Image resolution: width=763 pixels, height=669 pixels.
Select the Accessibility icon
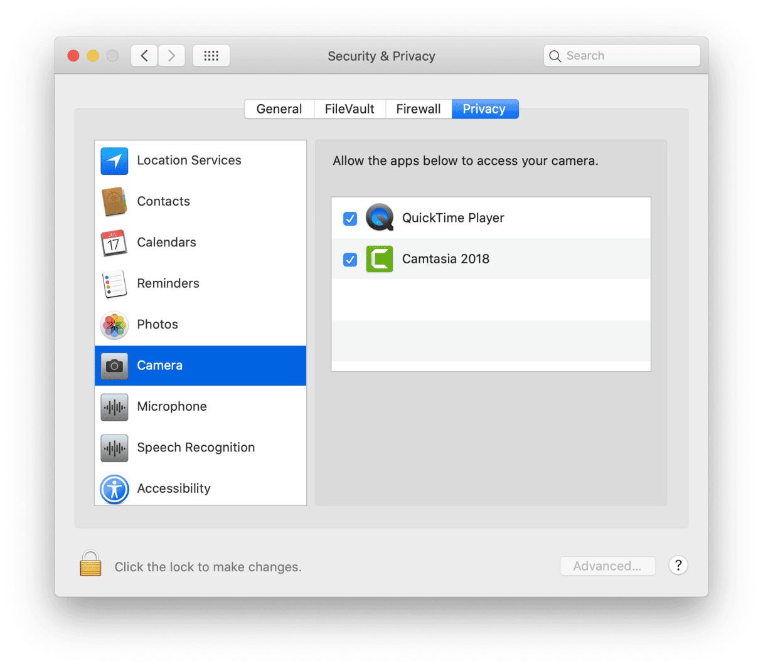tap(114, 489)
